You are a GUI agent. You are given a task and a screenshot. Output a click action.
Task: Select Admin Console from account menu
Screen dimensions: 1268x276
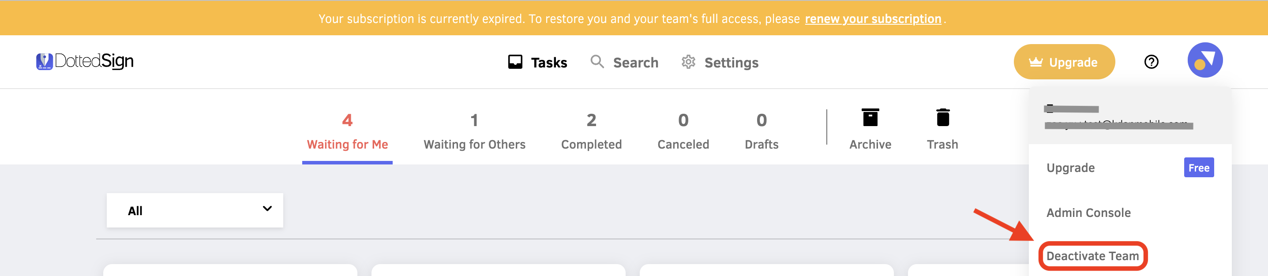1088,213
